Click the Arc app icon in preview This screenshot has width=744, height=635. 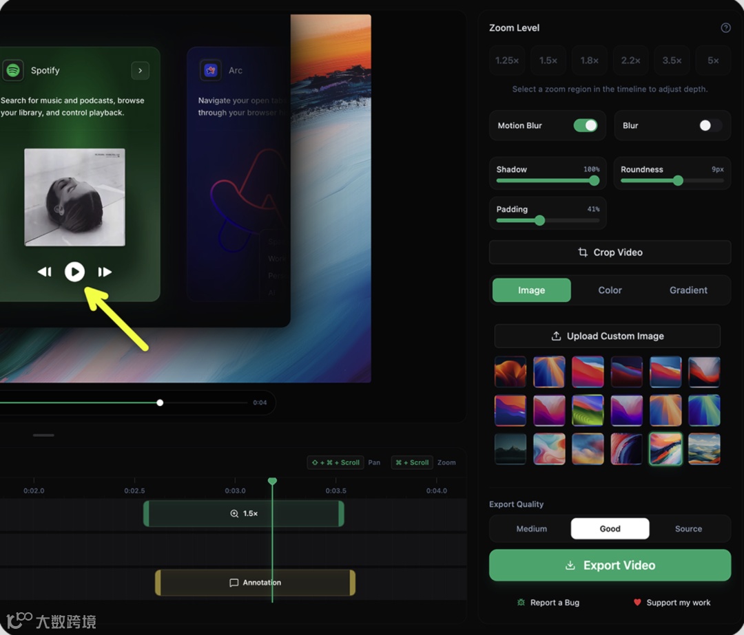coord(211,71)
